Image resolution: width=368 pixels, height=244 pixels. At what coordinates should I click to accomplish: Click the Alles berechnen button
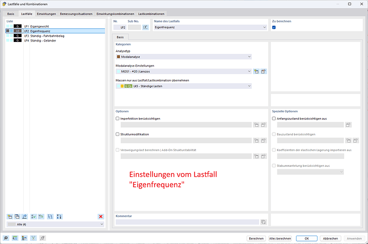pos(280,238)
